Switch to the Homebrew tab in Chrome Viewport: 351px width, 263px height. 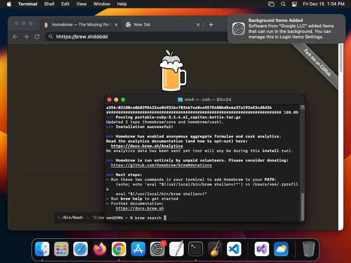pyautogui.click(x=81, y=25)
